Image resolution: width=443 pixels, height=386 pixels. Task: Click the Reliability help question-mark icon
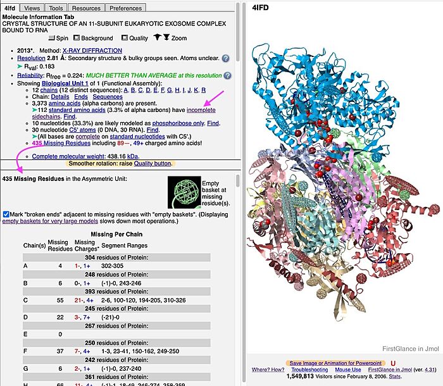tap(225, 75)
